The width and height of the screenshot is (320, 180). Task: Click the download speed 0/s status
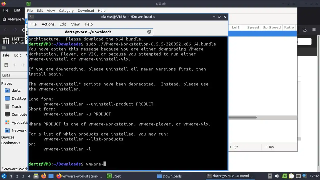234,147
